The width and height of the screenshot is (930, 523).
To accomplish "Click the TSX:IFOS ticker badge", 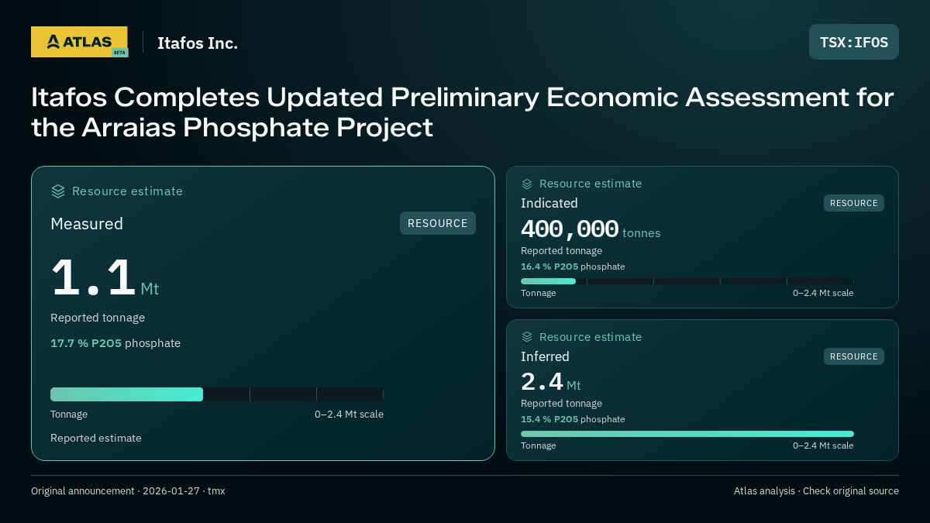I will click(854, 42).
